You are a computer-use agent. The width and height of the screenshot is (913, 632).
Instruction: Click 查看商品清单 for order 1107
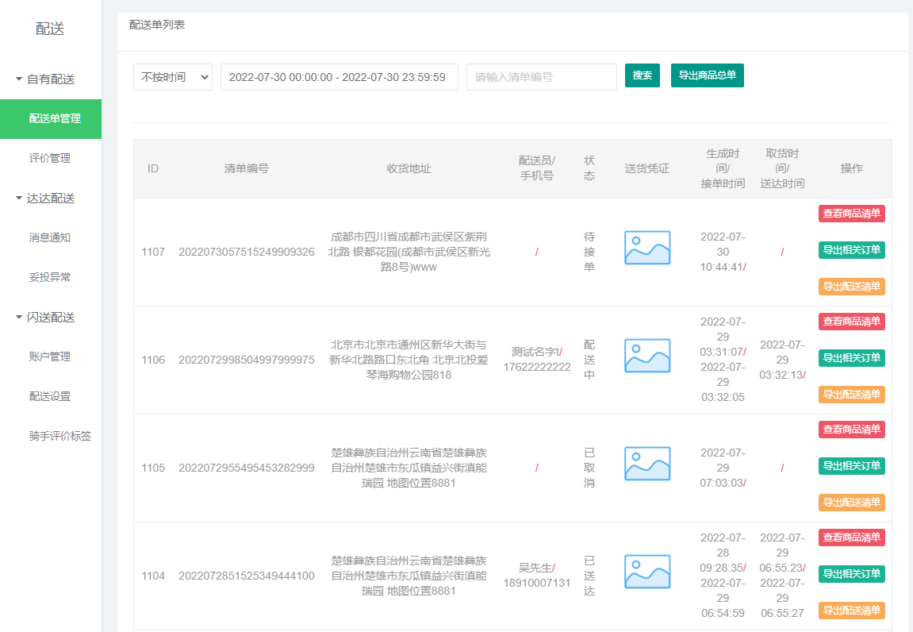point(851,213)
